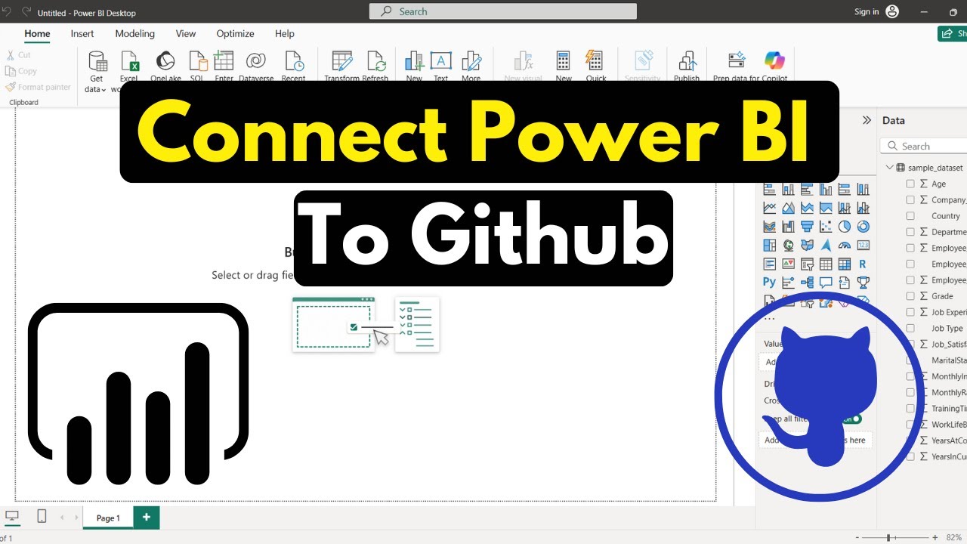The image size is (967, 544).
Task: Click the green Share button
Action: [x=953, y=33]
